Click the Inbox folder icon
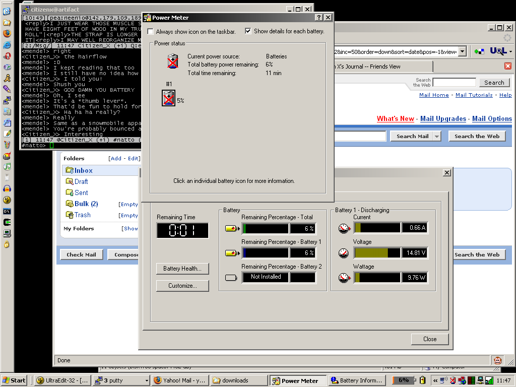Image resolution: width=516 pixels, height=387 pixels. [x=70, y=171]
